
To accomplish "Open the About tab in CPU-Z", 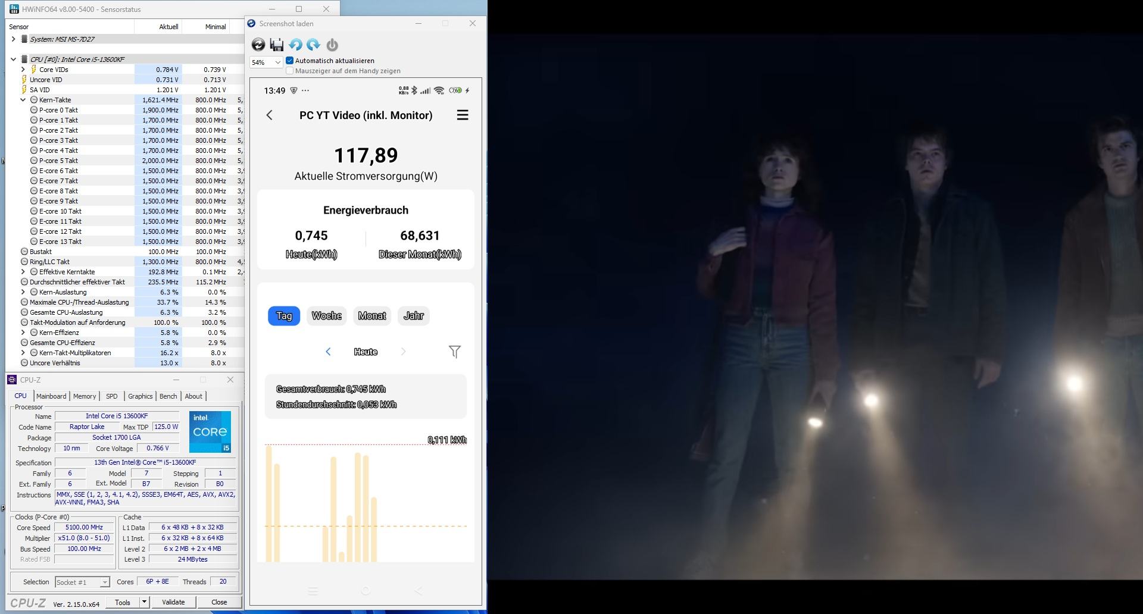I will pos(193,396).
